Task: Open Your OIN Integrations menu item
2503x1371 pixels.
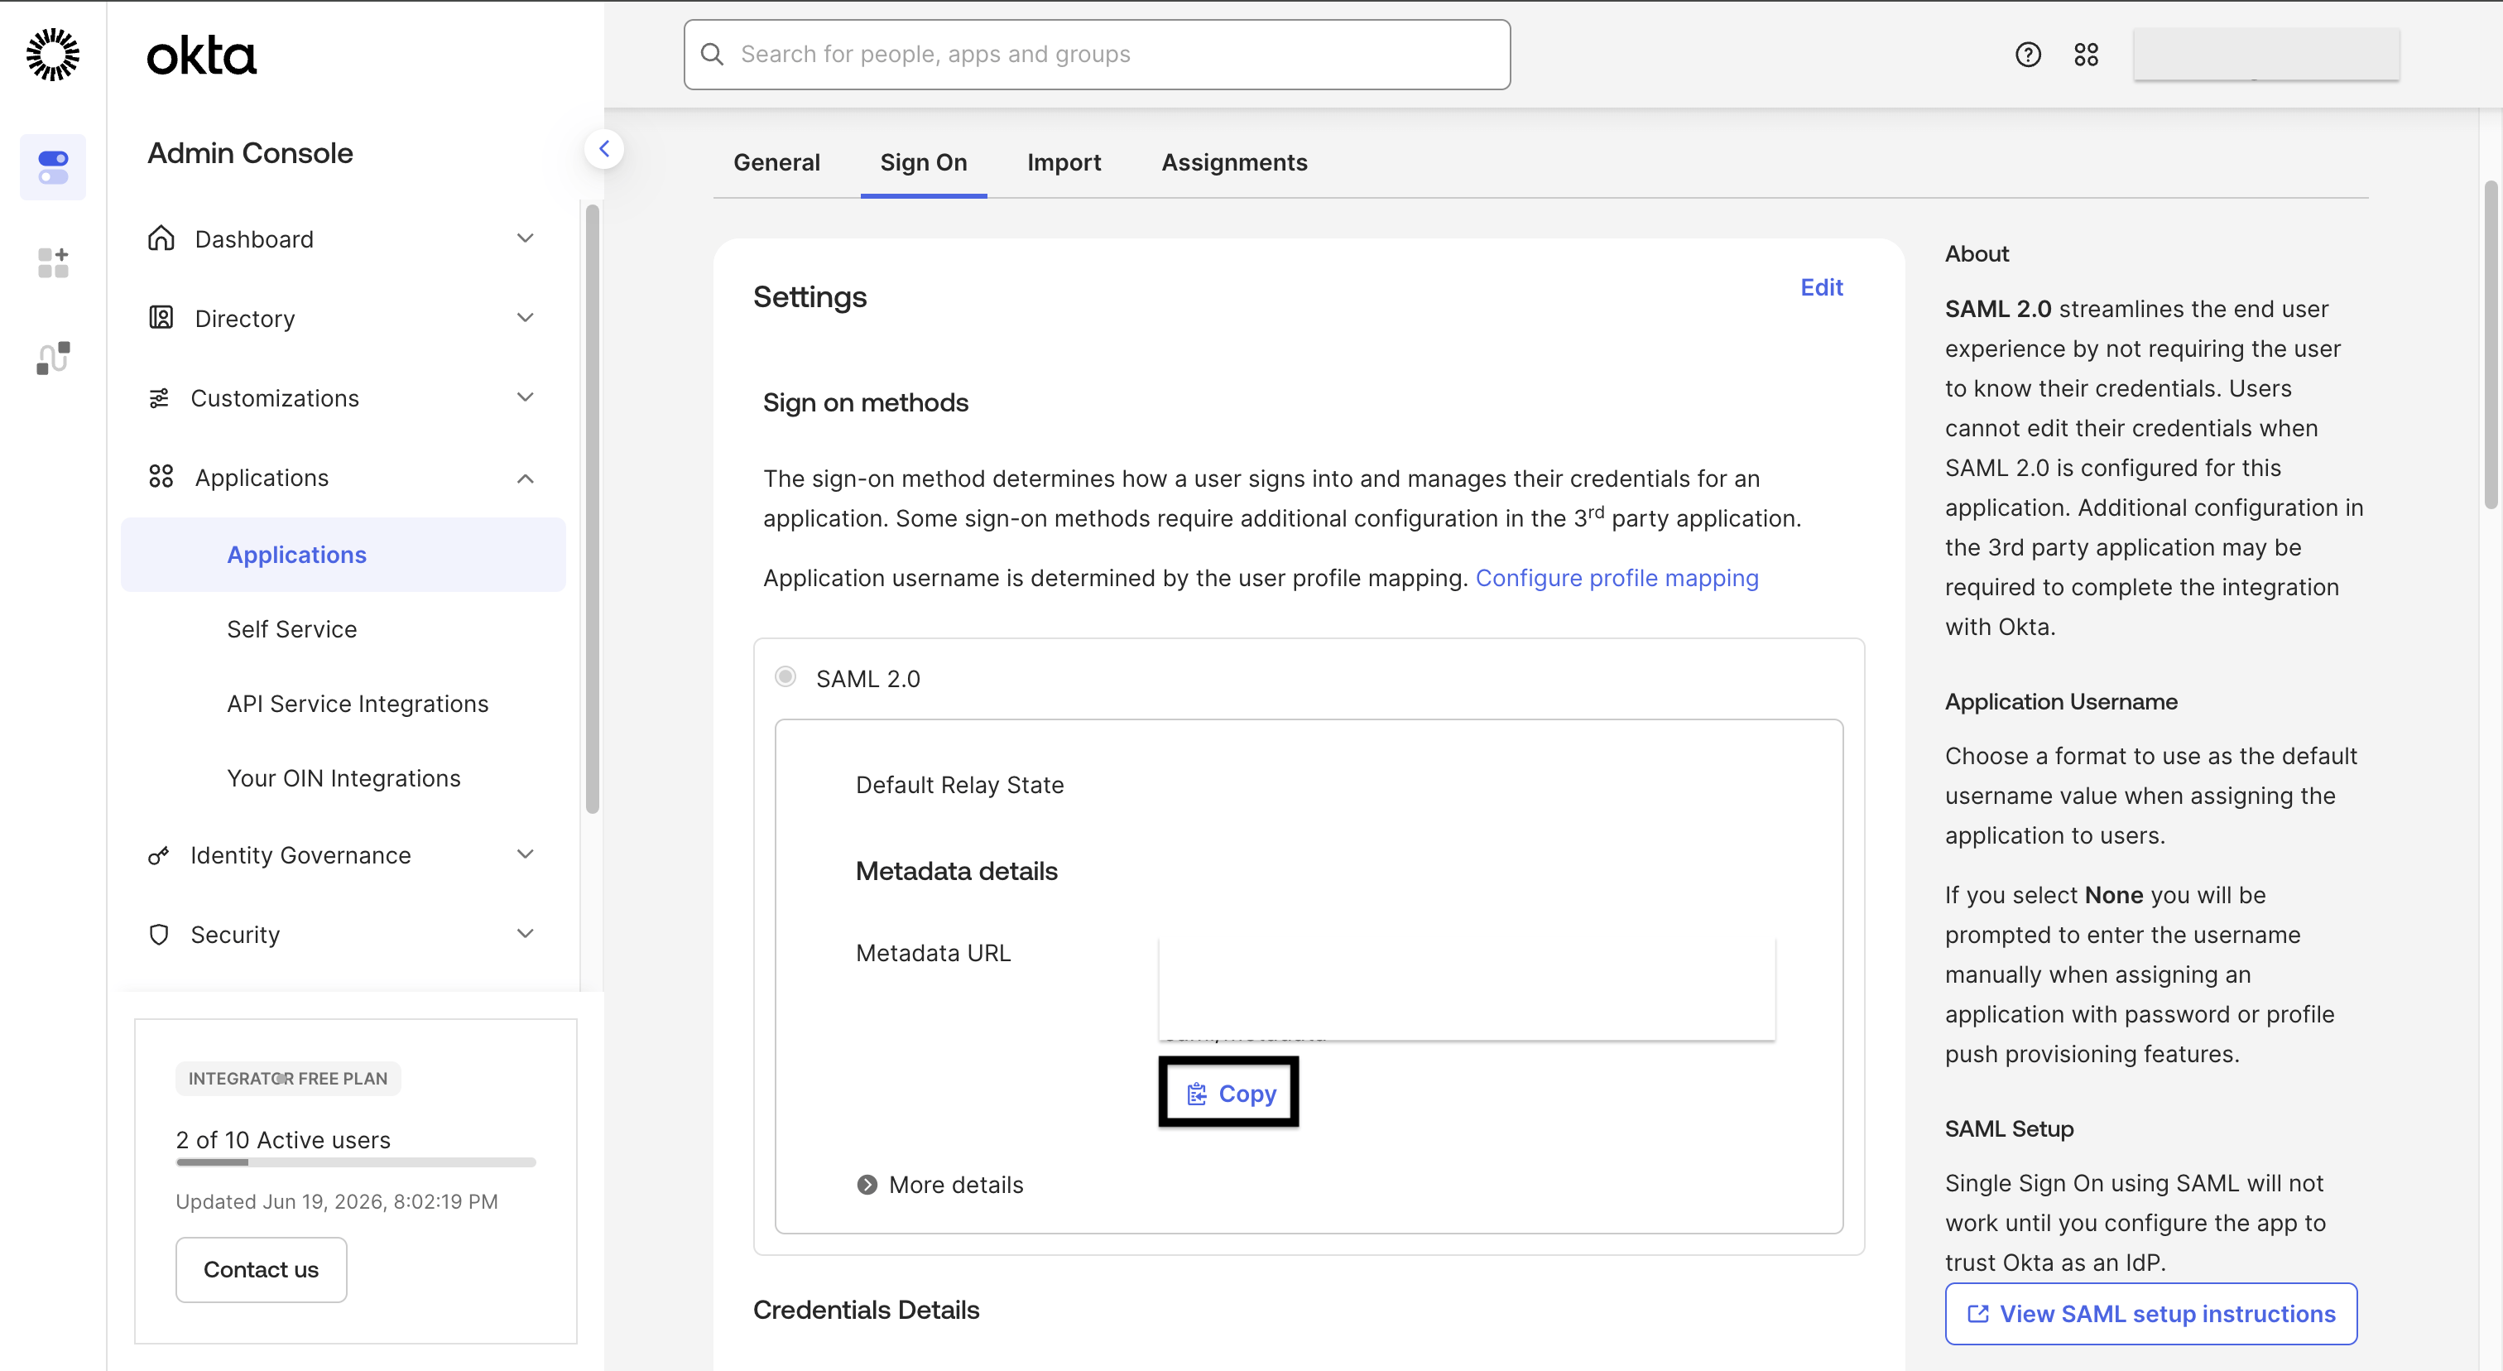Action: coord(343,778)
